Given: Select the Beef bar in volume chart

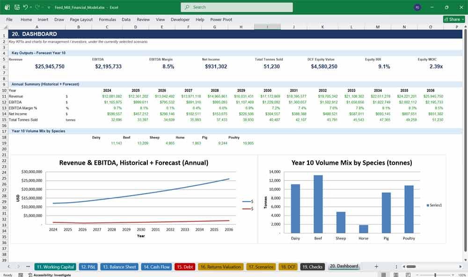Looking at the screenshot, I should pos(318,204).
